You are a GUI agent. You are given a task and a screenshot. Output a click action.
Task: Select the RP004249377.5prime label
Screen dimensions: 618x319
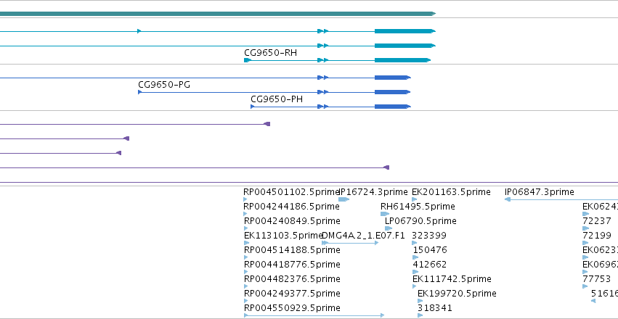(x=292, y=294)
